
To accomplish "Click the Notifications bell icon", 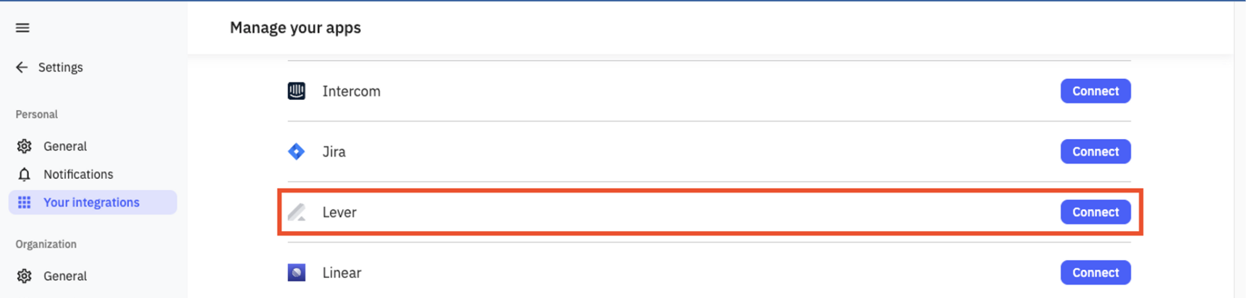I will (24, 174).
